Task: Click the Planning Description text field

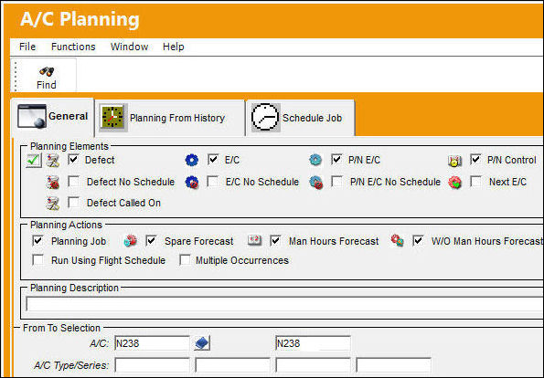Action: pos(284,304)
